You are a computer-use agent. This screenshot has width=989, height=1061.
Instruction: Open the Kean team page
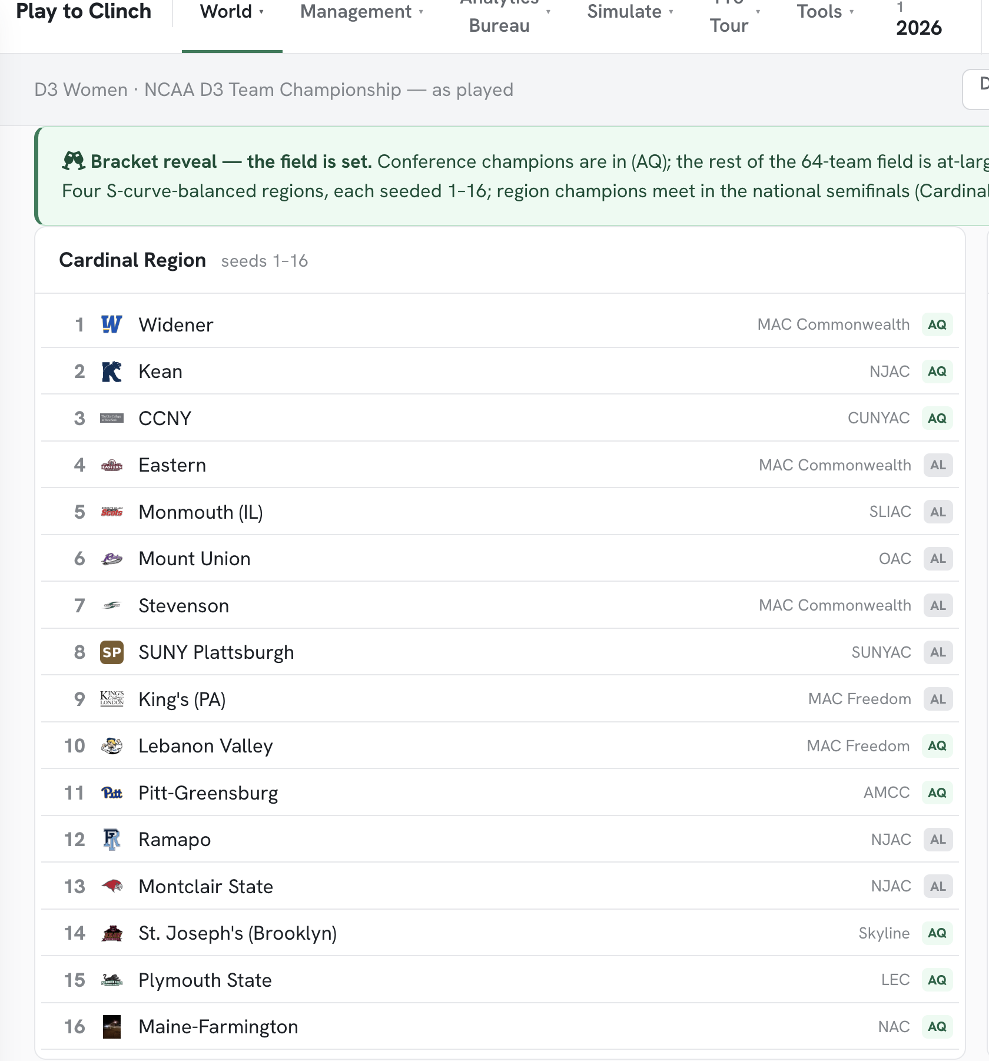point(161,372)
